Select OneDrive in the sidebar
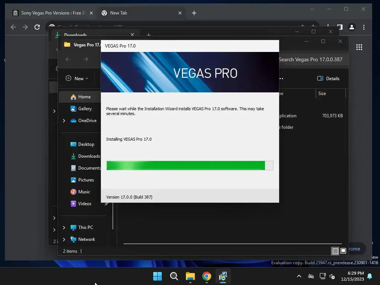This screenshot has width=380, height=285. click(83, 121)
